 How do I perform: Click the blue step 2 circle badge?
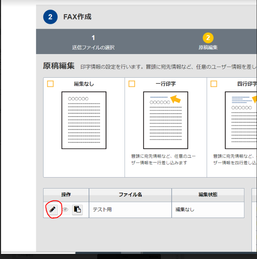50,17
